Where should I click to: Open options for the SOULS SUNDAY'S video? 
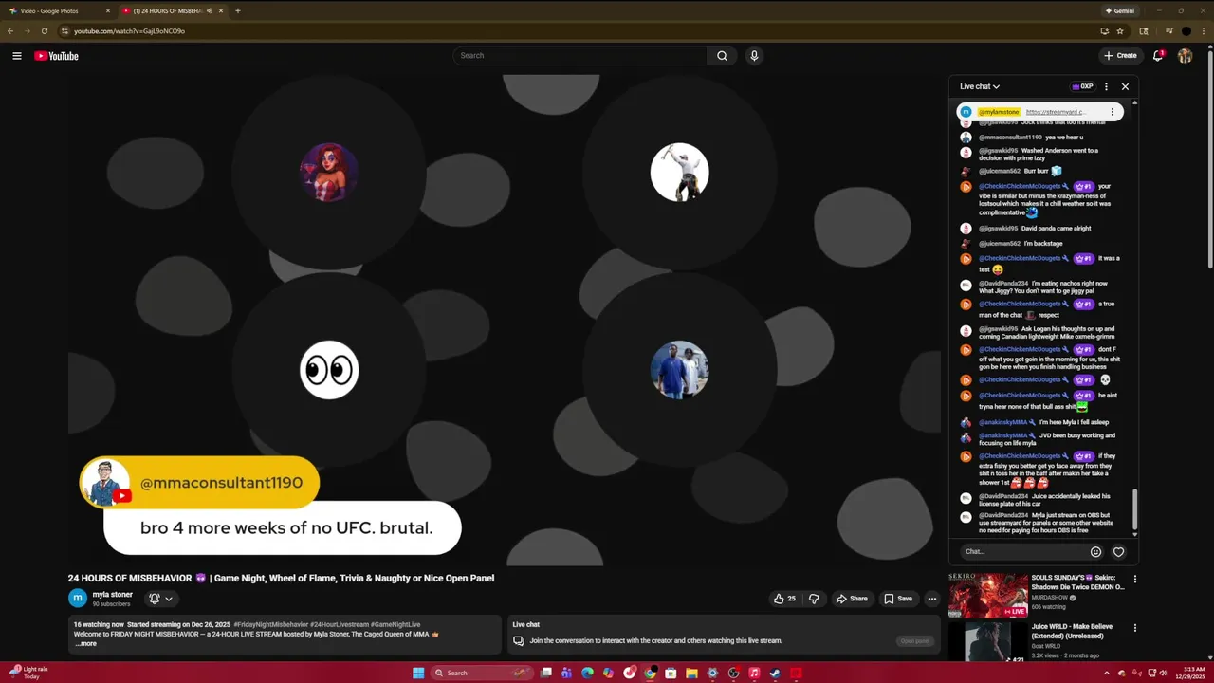(x=1134, y=579)
